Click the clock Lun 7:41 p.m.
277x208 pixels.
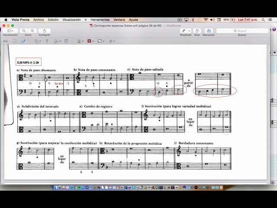click(x=248, y=20)
